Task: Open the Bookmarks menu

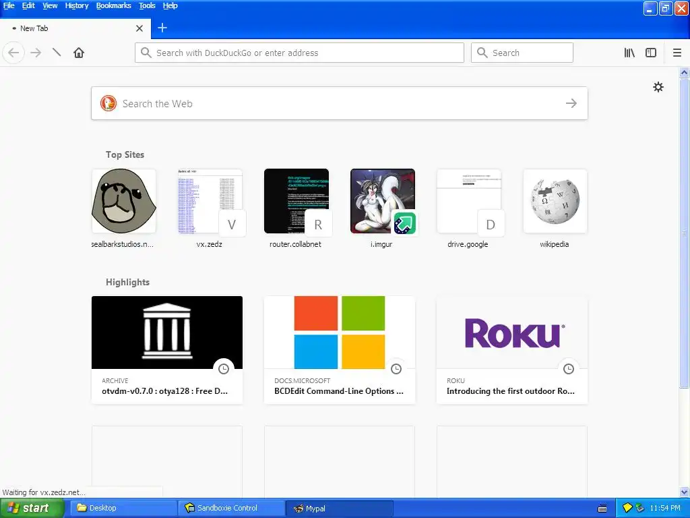Action: pyautogui.click(x=113, y=5)
